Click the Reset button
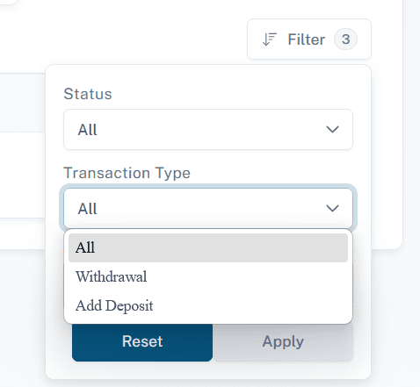420x387 pixels. (x=142, y=341)
